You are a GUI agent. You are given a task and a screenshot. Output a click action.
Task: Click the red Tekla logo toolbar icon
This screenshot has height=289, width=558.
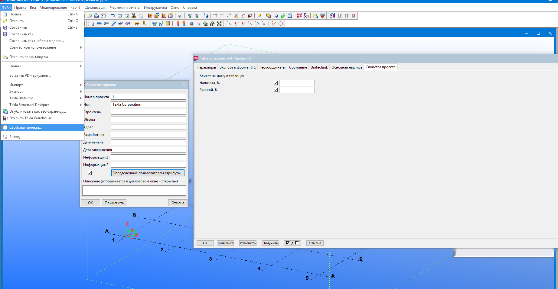coord(299,16)
